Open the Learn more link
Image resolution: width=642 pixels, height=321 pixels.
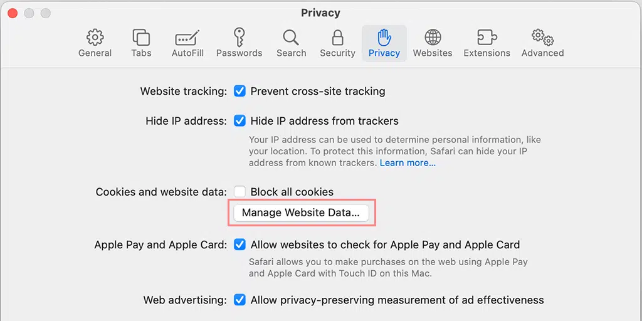[x=408, y=163]
